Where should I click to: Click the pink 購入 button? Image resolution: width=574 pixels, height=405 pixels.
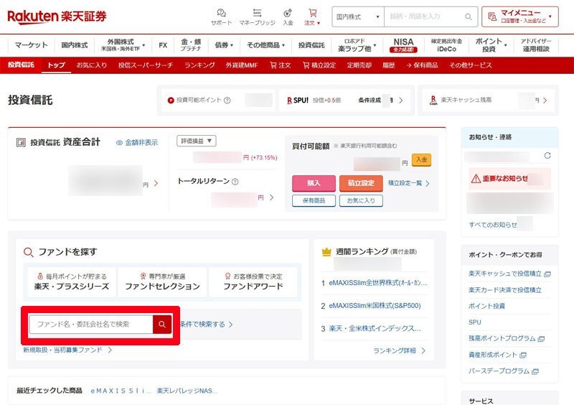(314, 183)
